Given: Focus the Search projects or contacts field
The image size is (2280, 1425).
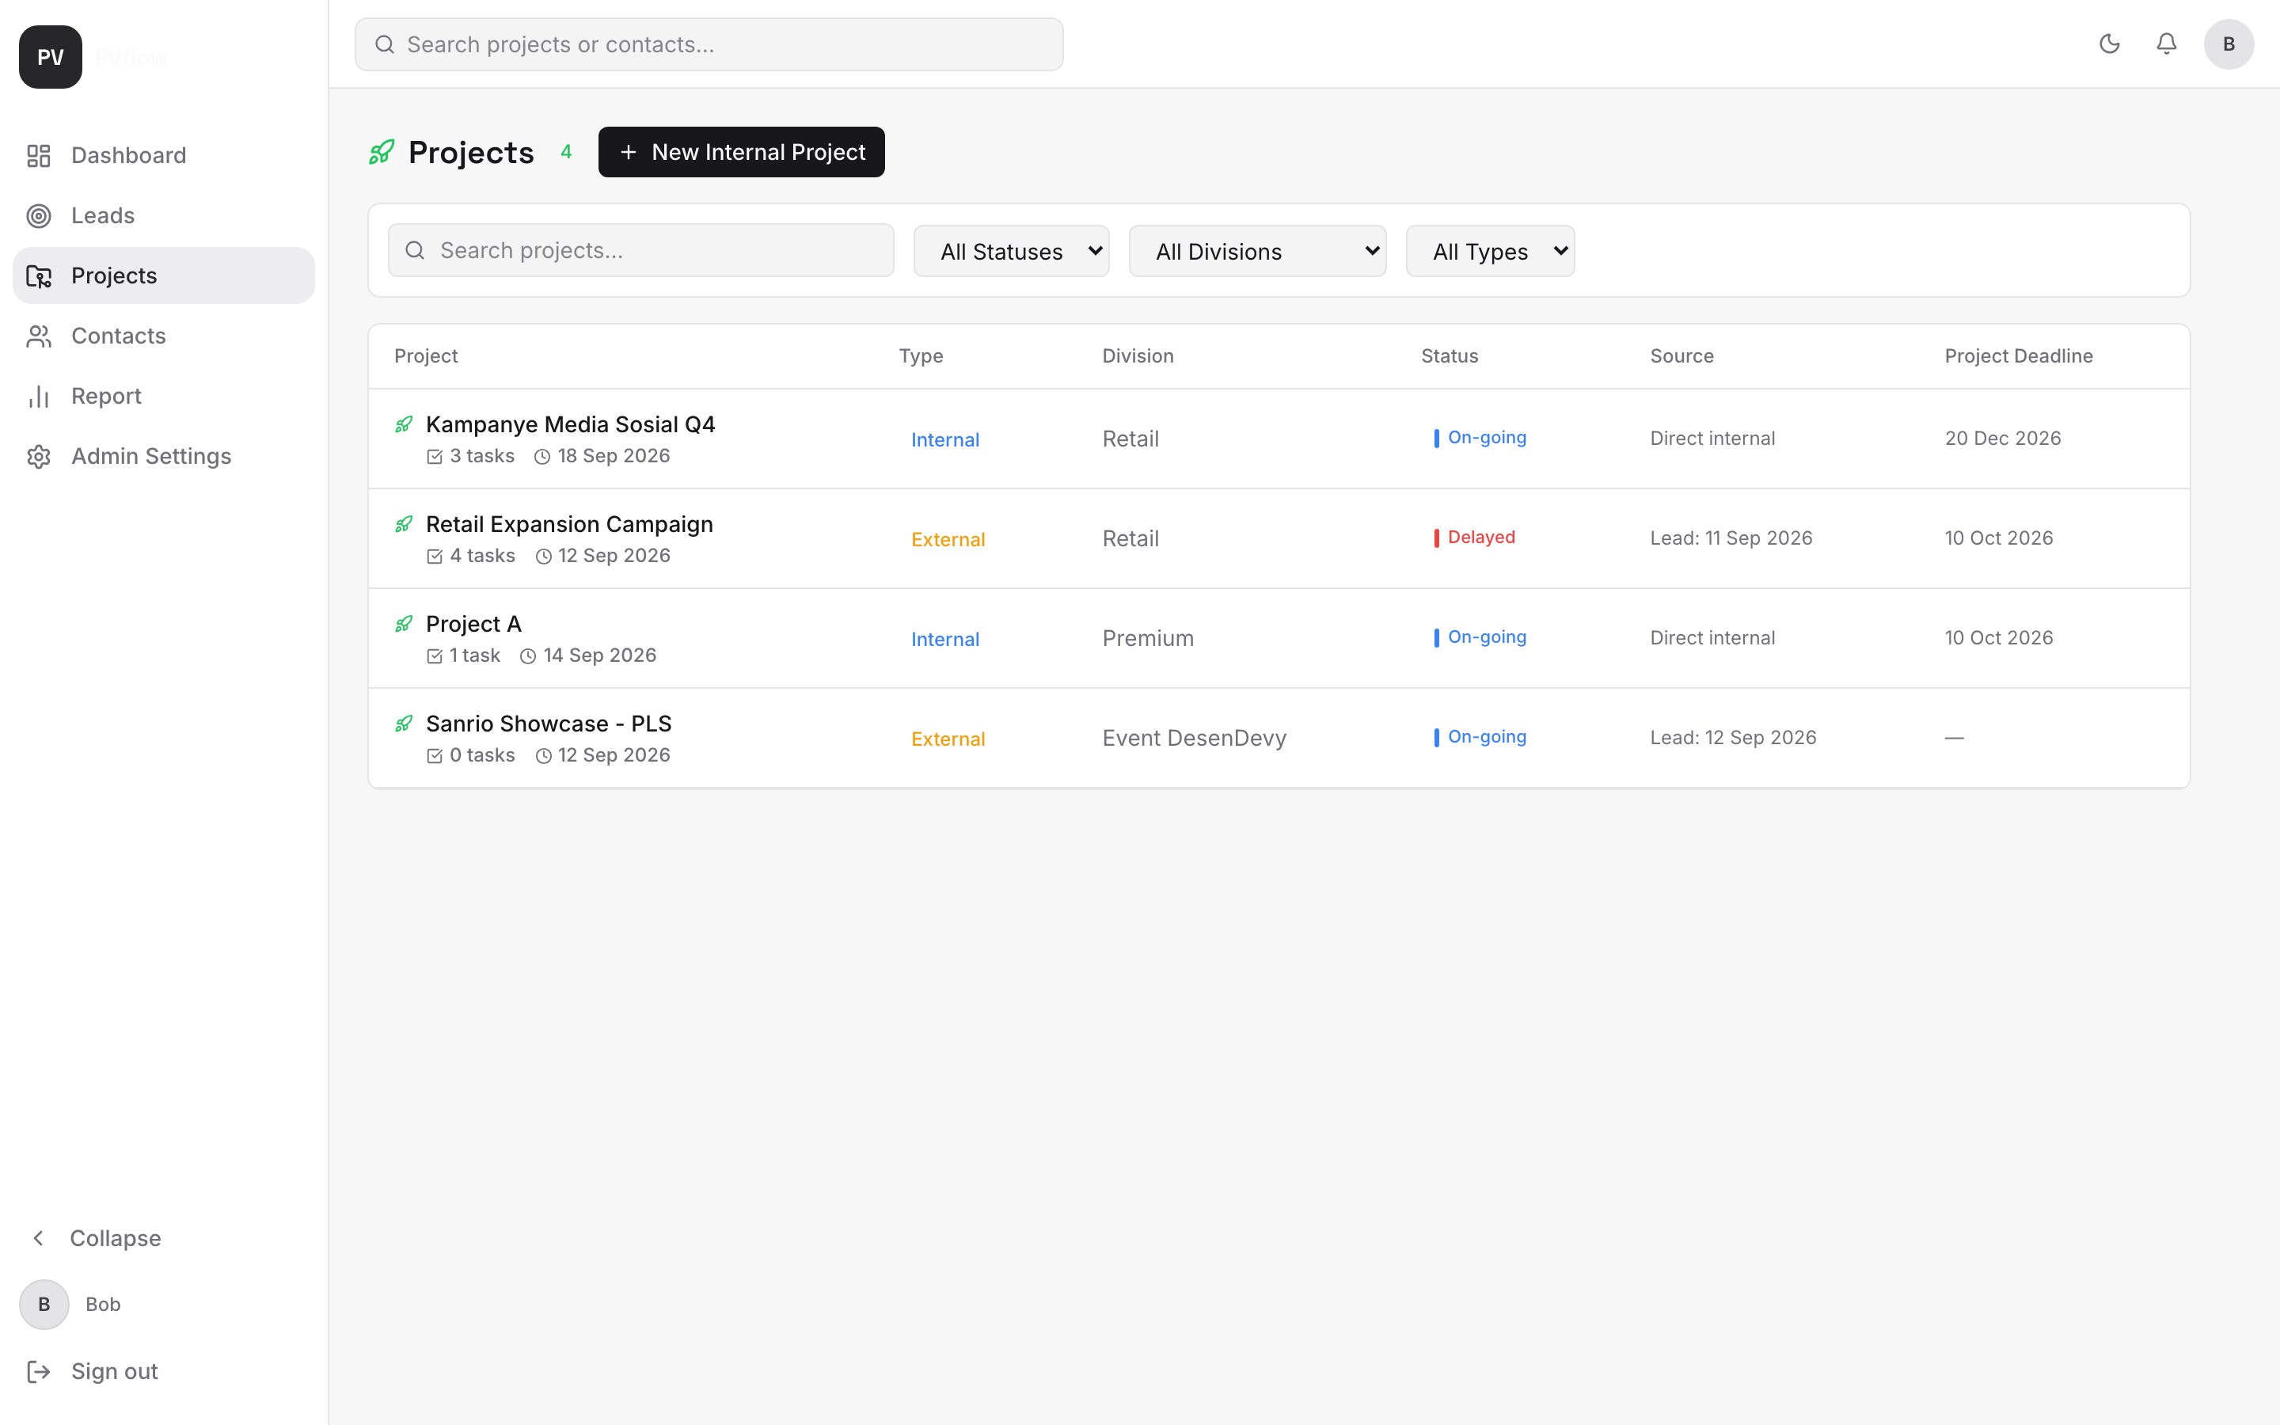Looking at the screenshot, I should tap(709, 44).
